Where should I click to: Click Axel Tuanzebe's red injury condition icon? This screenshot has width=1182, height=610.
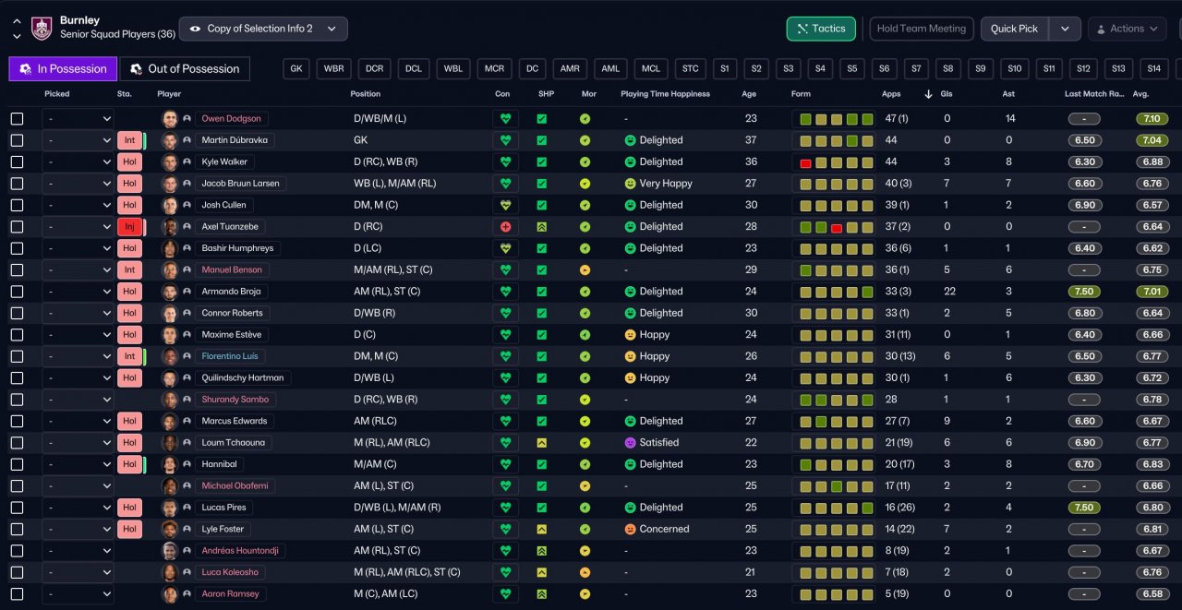[505, 227]
